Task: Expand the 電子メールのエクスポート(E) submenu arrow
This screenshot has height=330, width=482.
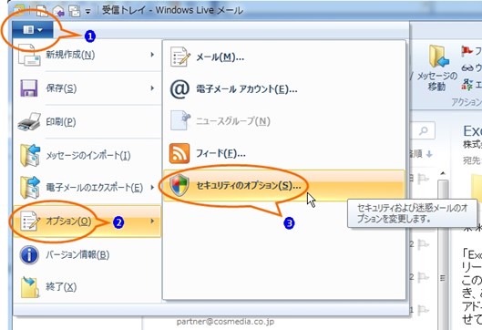Action: 152,187
